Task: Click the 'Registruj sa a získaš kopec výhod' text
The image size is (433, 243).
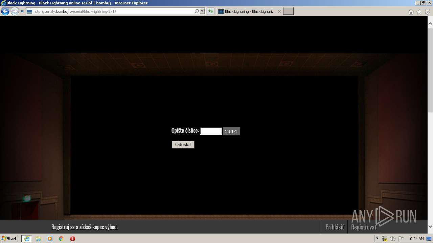Action: coord(85,227)
